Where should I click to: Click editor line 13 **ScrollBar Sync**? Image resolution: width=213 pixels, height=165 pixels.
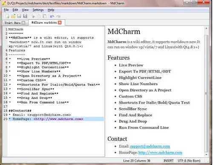(35, 89)
